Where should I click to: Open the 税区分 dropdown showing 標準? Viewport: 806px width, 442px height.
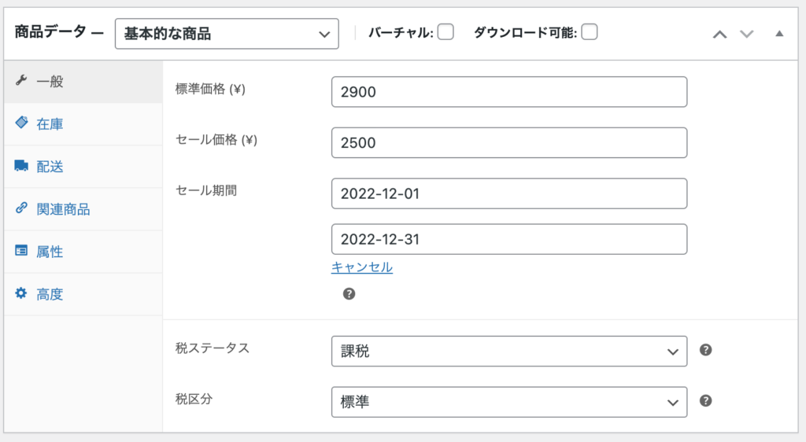[509, 402]
